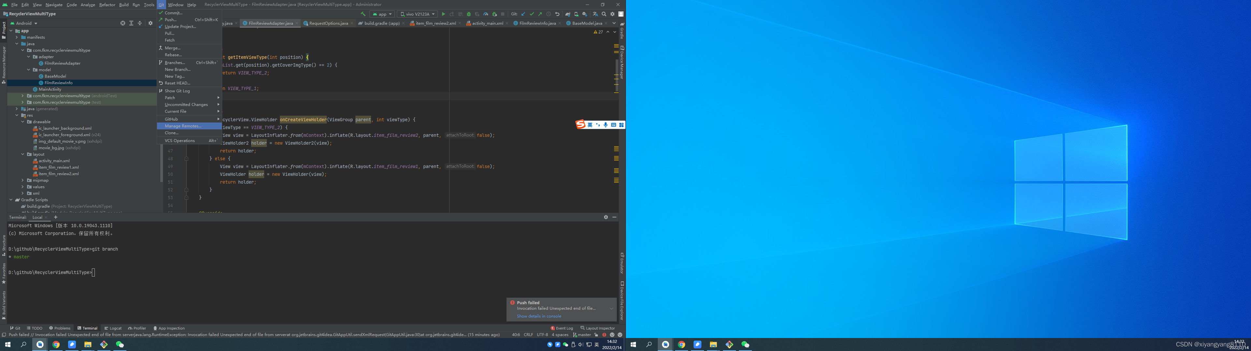Toggle read-only lock icon in status bar
Screen dimensions: 1251x351
coord(597,334)
